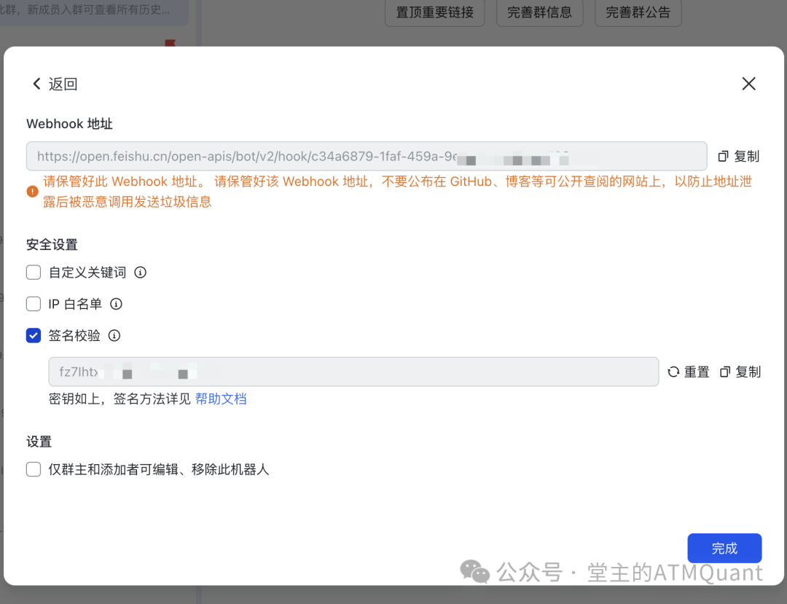Image resolution: width=787 pixels, height=604 pixels.
Task: Show info for IP 白名单
Action: (x=116, y=304)
